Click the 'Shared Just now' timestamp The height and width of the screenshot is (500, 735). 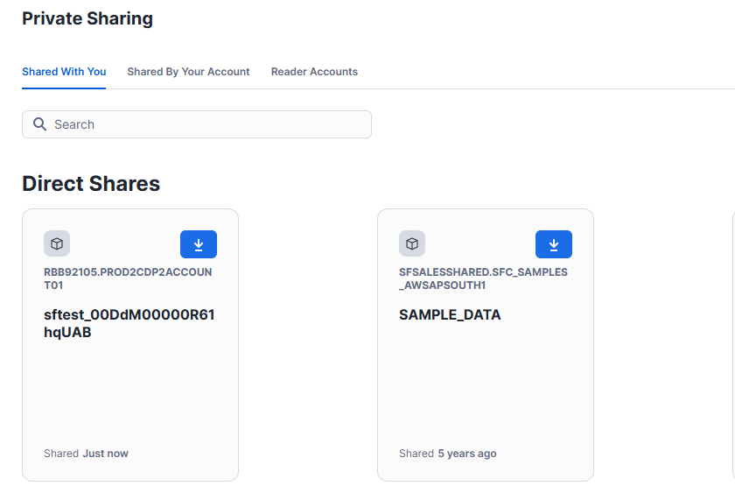pos(87,454)
